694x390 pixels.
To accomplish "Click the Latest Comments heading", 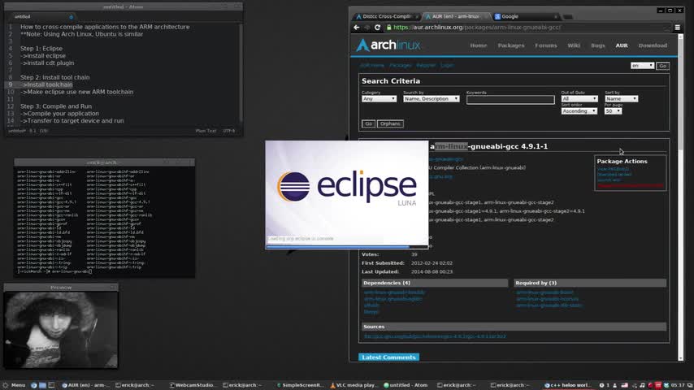I will [x=388, y=357].
